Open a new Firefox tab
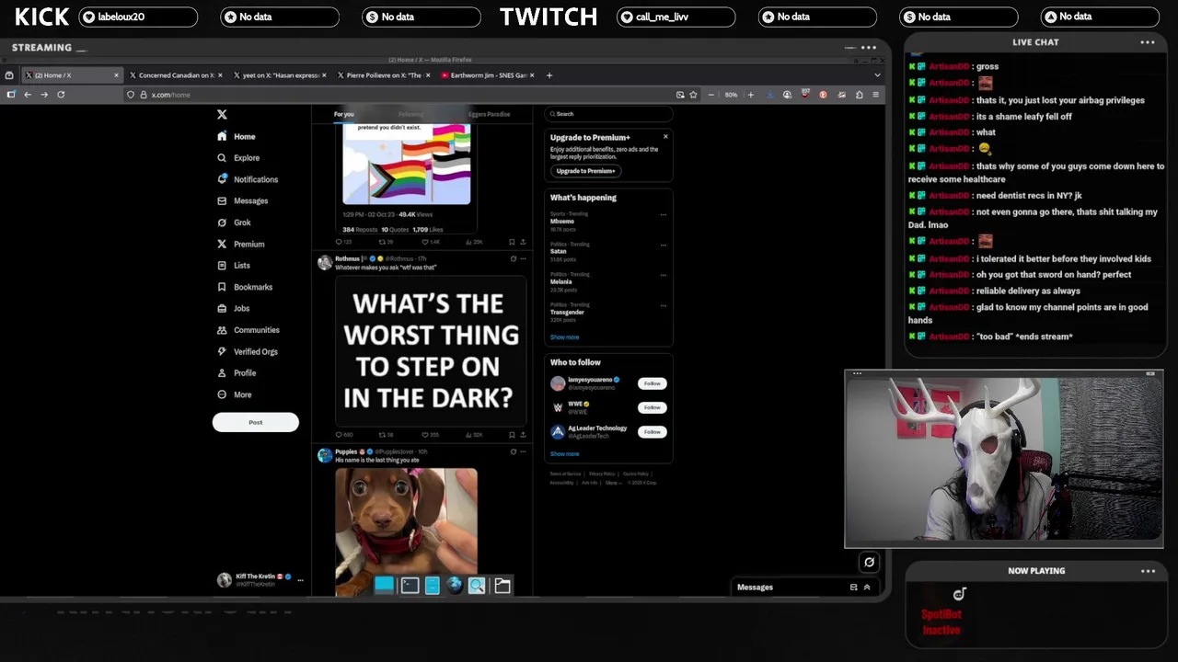 point(549,75)
